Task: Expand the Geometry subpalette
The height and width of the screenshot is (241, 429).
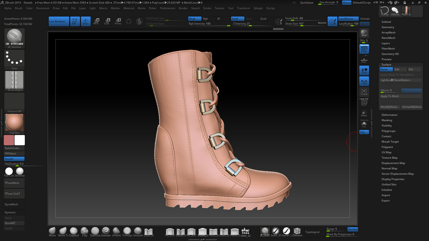Action: 388,27
